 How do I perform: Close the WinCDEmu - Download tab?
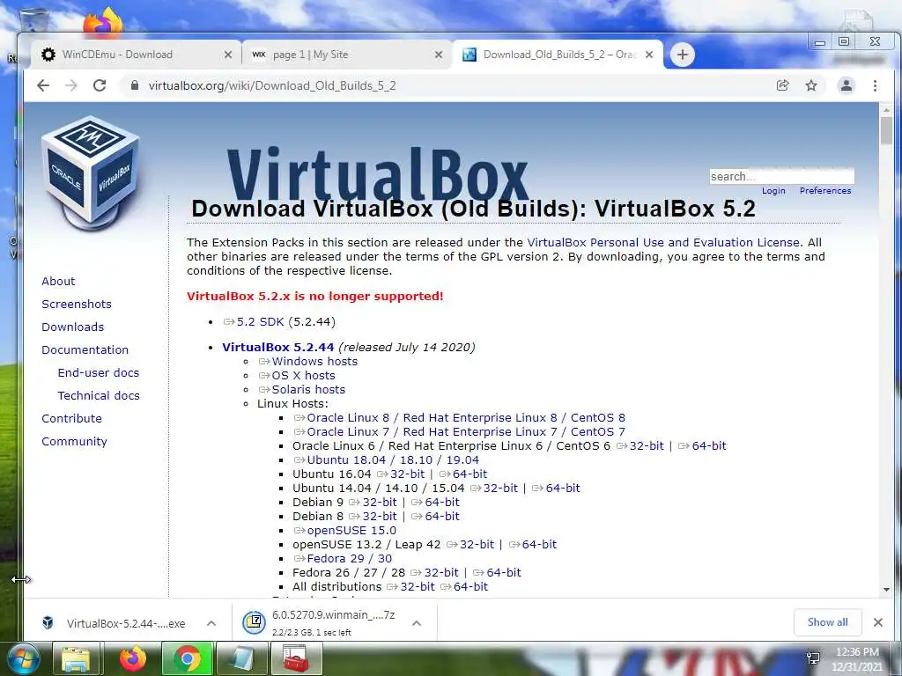228,55
